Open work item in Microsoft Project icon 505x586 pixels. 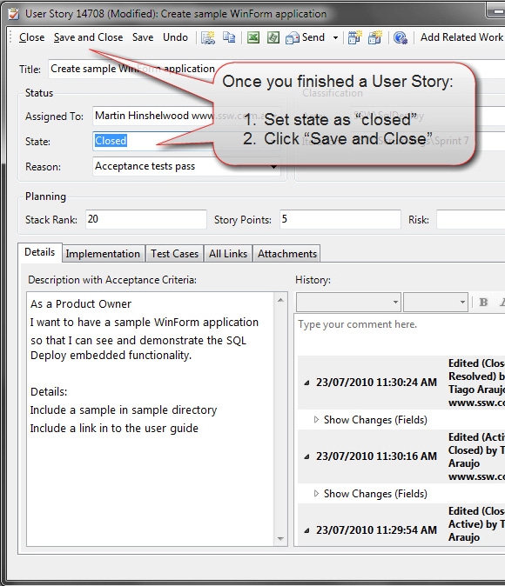coord(273,37)
